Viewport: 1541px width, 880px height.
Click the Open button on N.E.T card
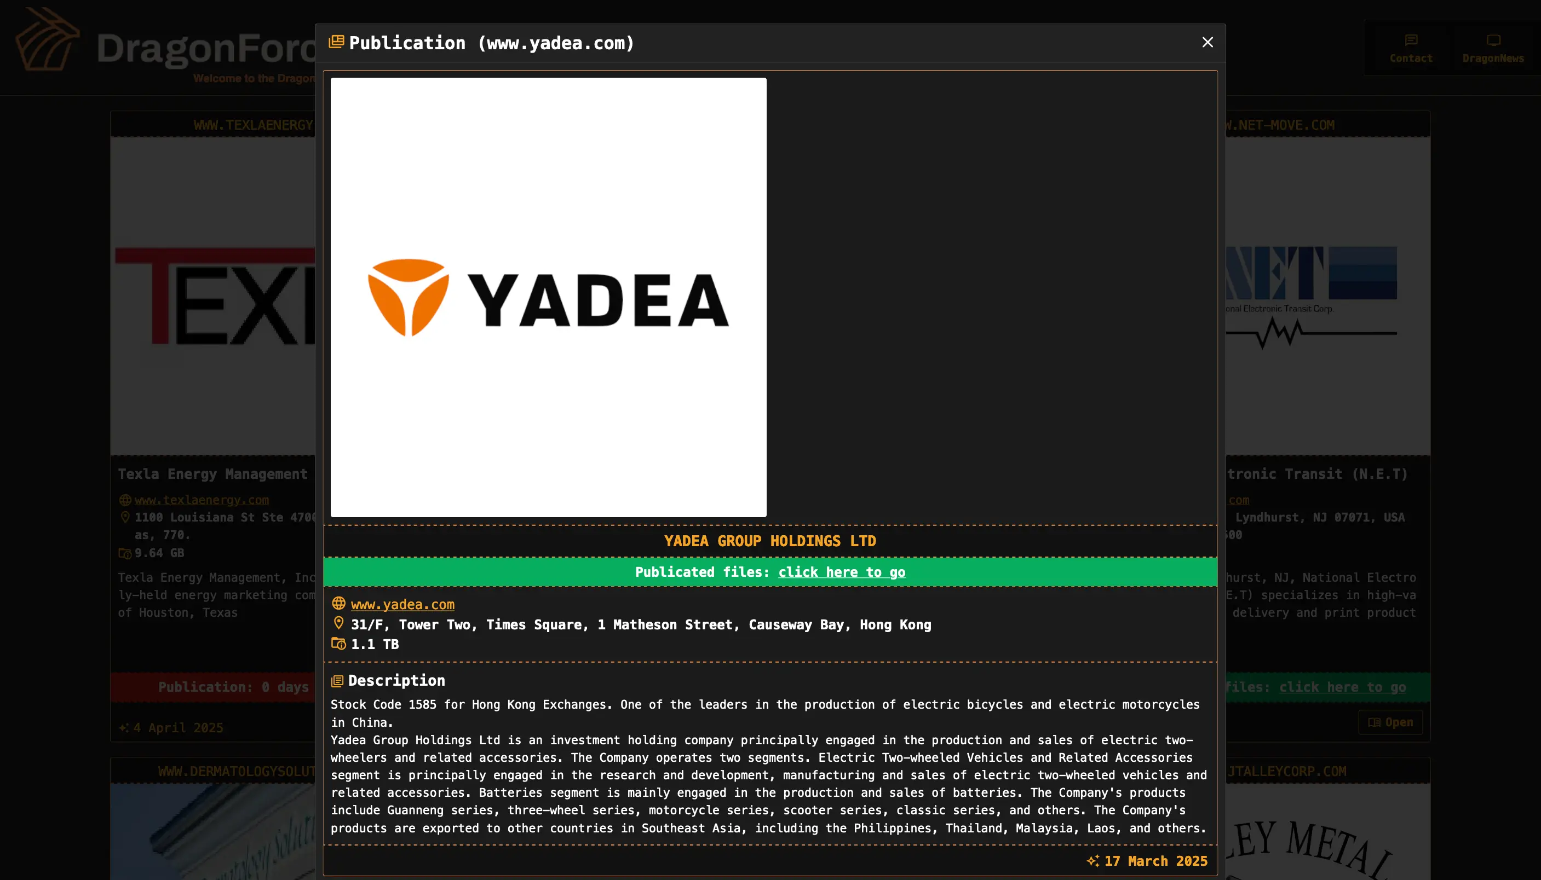(x=1390, y=722)
